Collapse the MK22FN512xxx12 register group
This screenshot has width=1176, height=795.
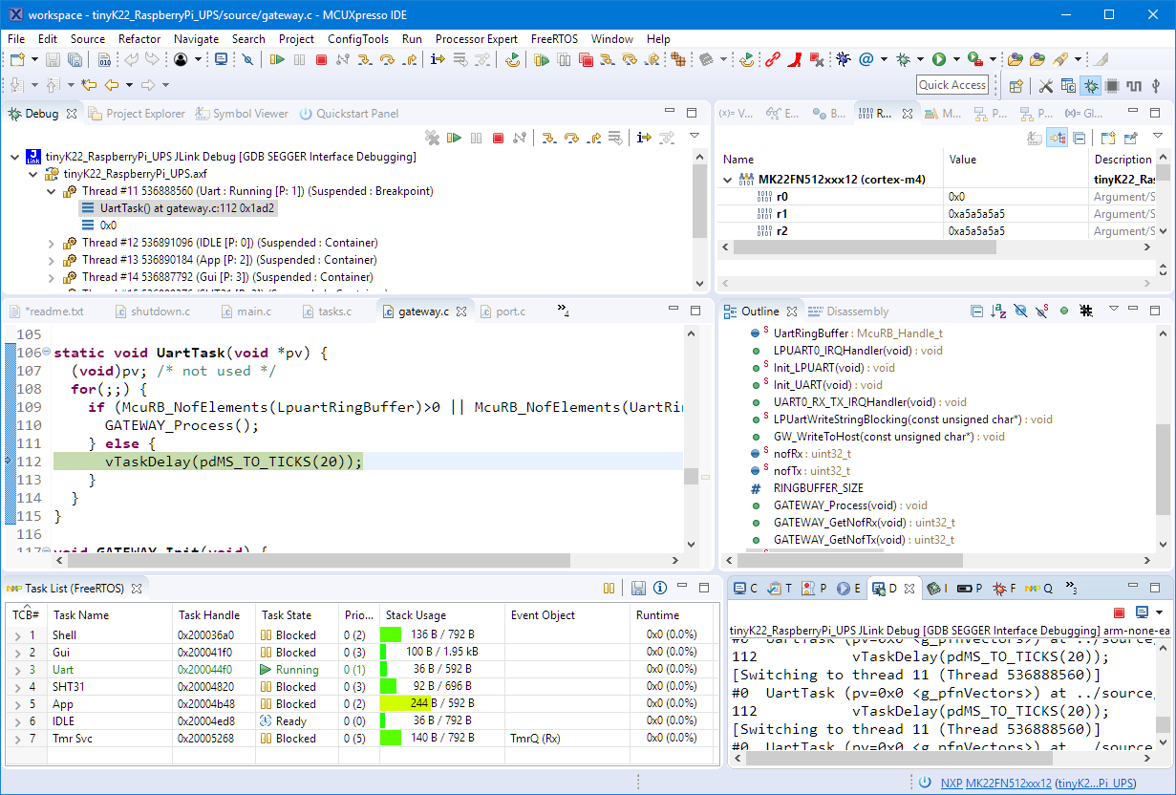pos(728,180)
